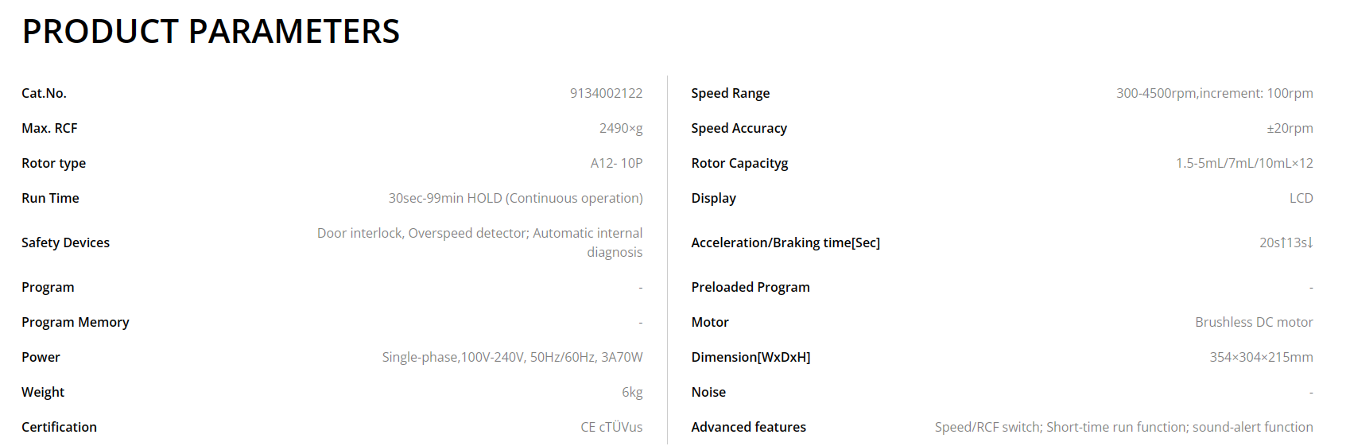Select the Program Memory label
Screen dimensions: 1346x446
pos(75,322)
